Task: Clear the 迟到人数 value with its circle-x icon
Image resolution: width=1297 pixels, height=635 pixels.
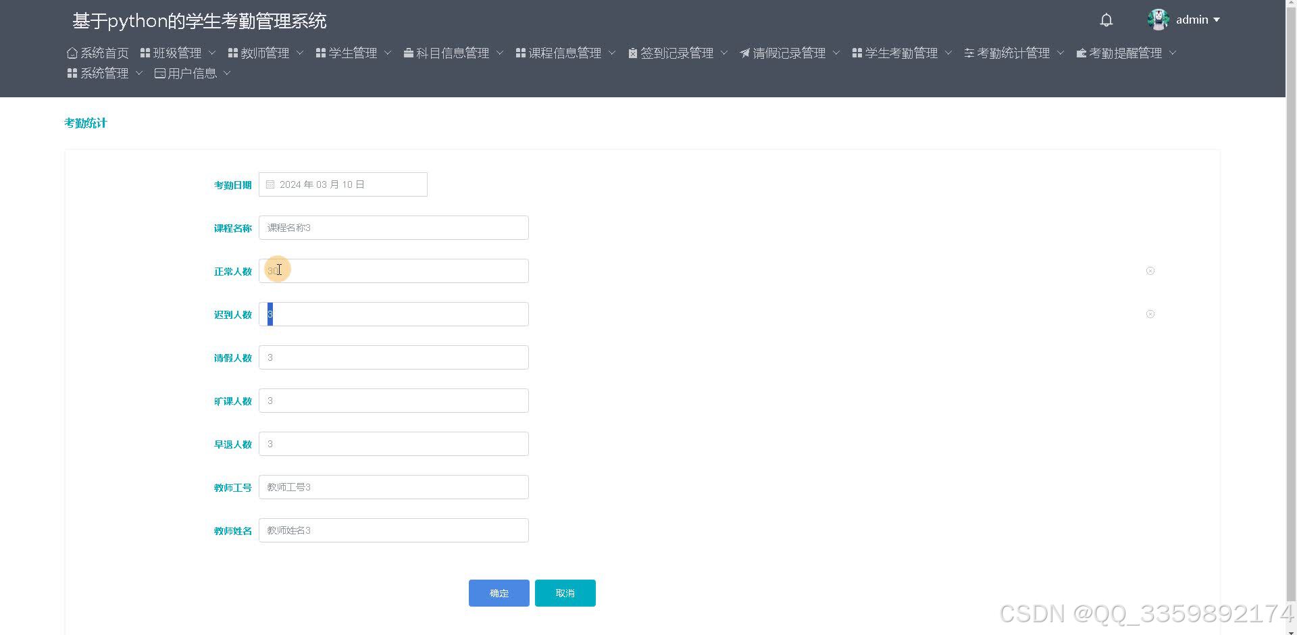Action: point(1150,314)
